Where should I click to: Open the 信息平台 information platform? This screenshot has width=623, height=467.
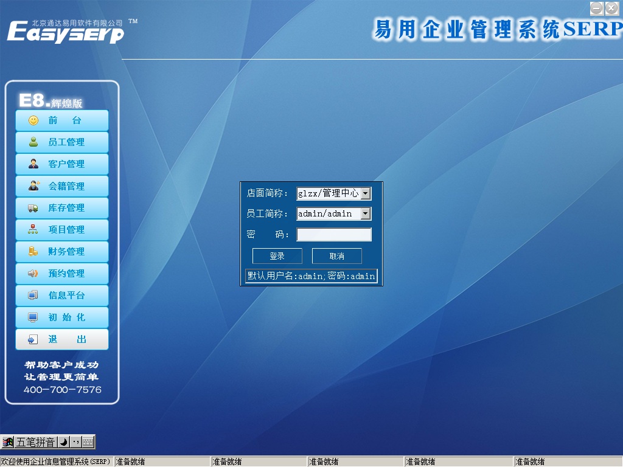62,295
